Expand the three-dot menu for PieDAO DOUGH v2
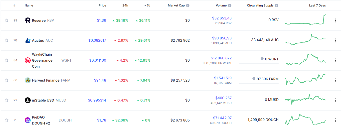The image size is (341, 130). pyautogui.click(x=336, y=120)
